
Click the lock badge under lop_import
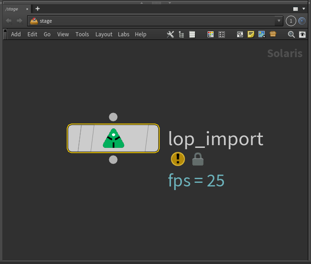tap(198, 159)
